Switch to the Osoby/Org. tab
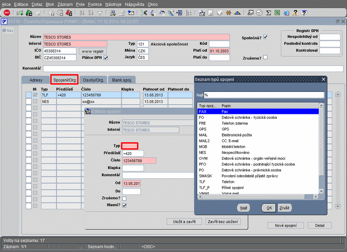This screenshot has height=252, width=347. pyautogui.click(x=93, y=80)
